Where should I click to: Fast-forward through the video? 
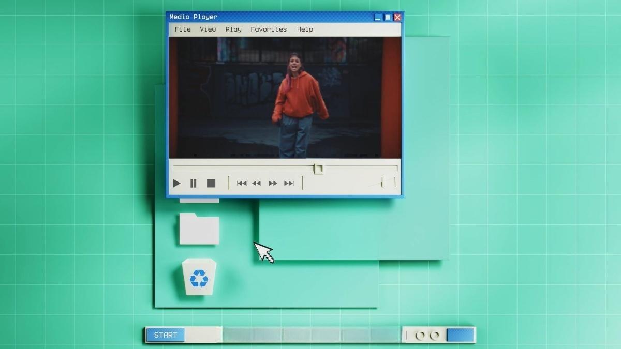273,183
